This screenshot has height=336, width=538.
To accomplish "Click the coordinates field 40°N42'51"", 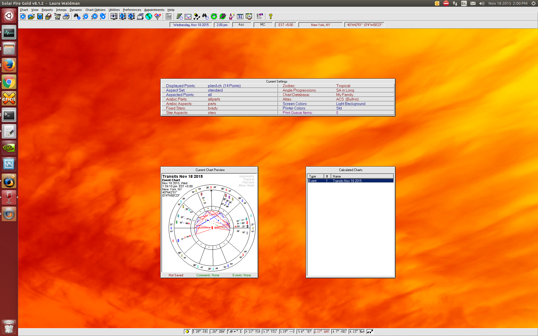I will pos(364,25).
